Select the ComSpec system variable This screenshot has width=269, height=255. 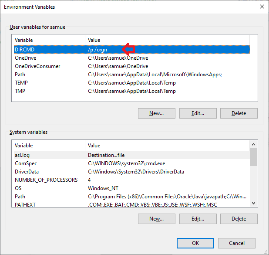point(131,163)
